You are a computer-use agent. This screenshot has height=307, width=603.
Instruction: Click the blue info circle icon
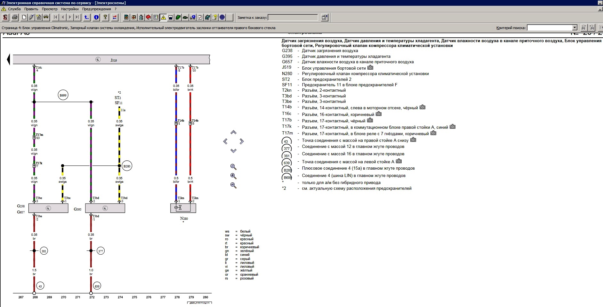point(96,17)
